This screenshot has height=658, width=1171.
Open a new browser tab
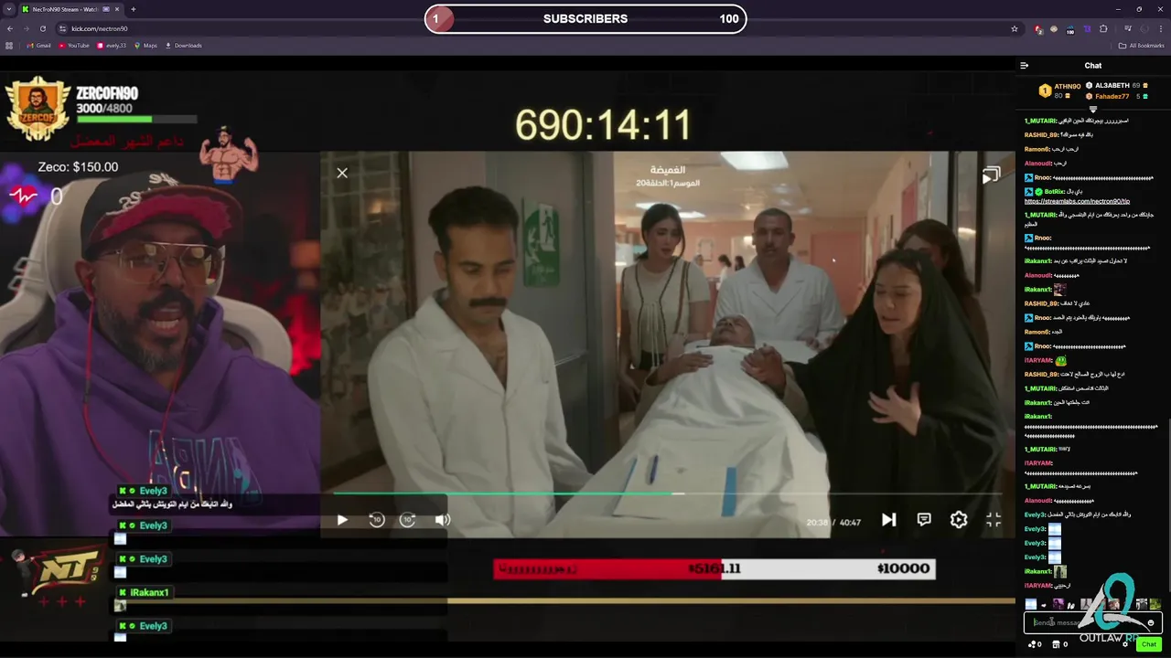134,9
